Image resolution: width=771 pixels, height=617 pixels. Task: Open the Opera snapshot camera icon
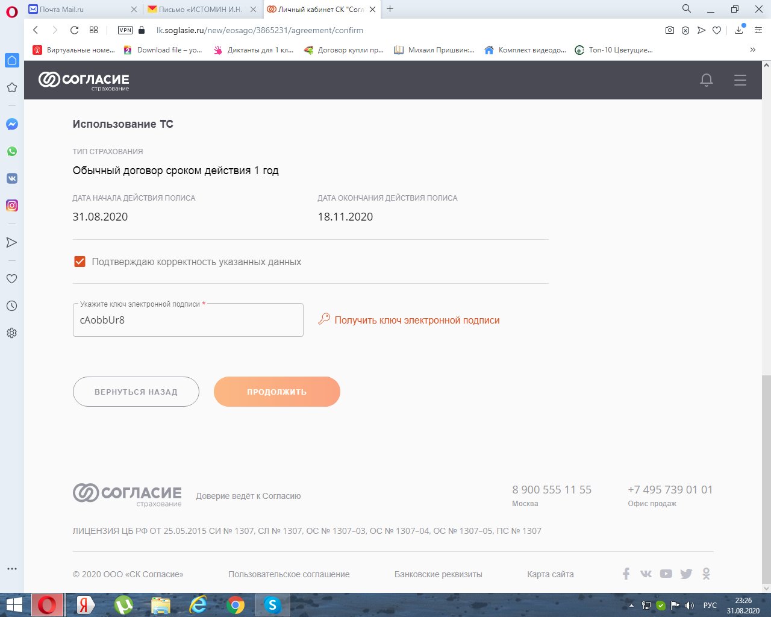[669, 30]
